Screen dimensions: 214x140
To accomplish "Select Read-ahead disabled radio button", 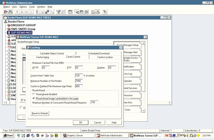I will coord(34,94).
